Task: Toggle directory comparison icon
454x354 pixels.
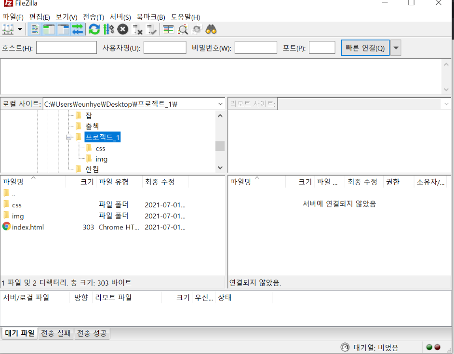Action: (183, 29)
